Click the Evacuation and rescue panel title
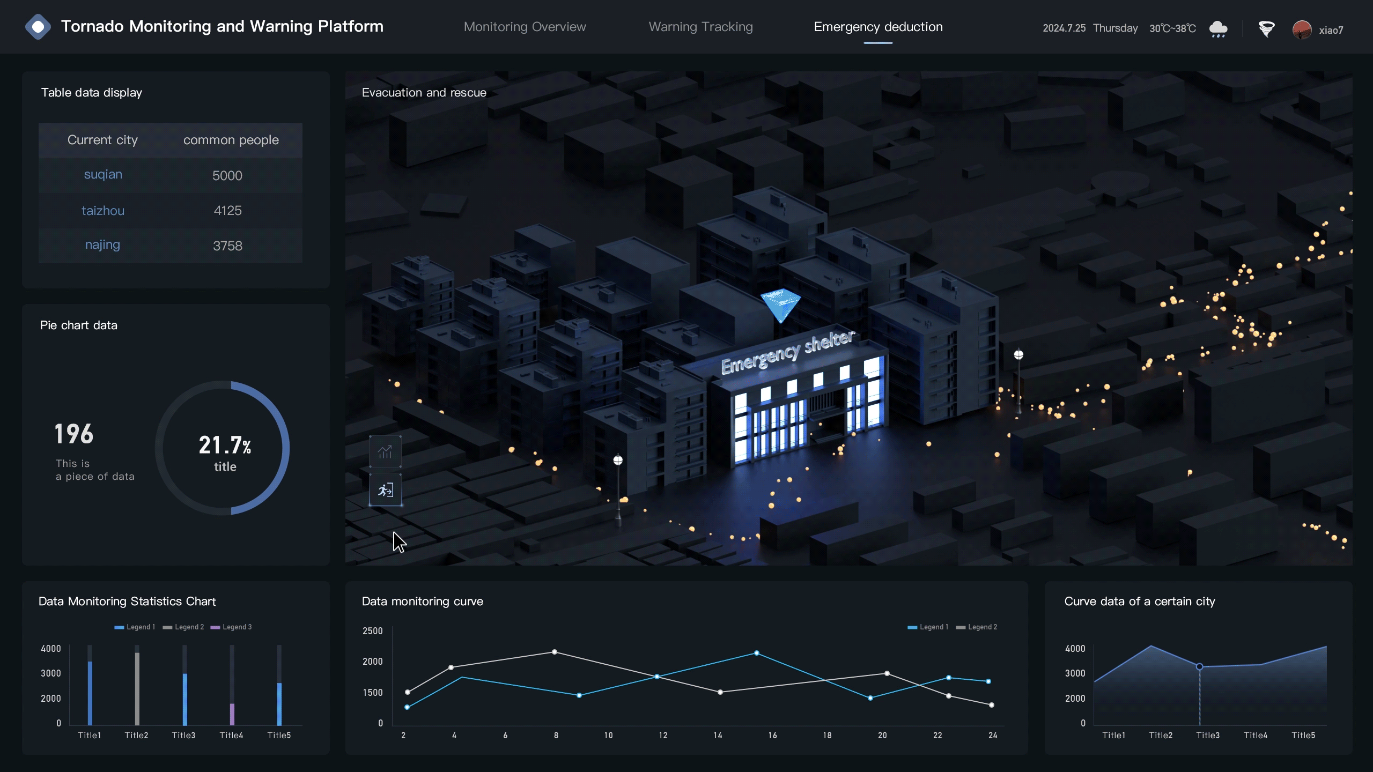1373x772 pixels. click(424, 92)
